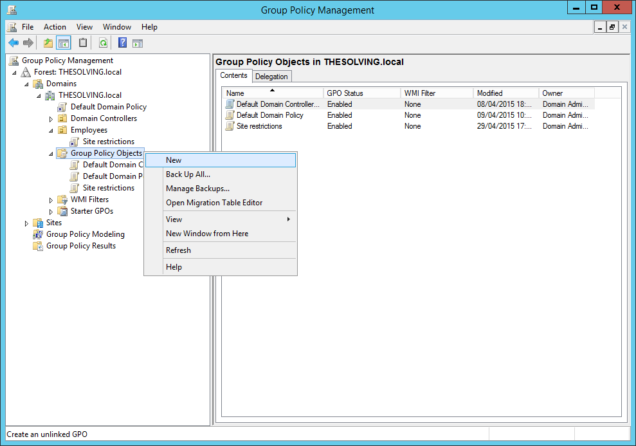This screenshot has width=636, height=446.
Task: Open the Window menu
Action: point(117,27)
